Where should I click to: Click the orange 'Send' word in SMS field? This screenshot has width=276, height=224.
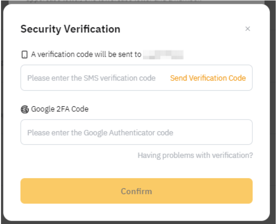click(179, 78)
